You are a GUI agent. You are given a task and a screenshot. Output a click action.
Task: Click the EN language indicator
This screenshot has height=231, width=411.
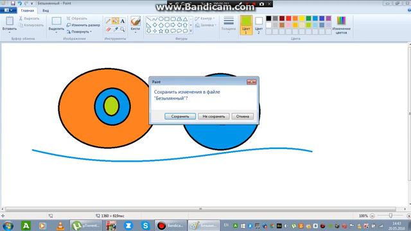point(226,225)
